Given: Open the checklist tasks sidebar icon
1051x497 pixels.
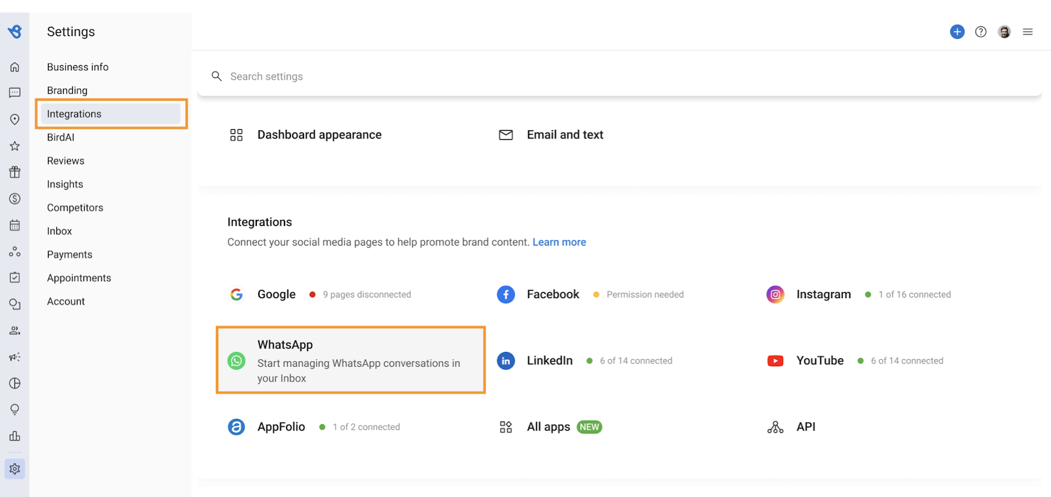Looking at the screenshot, I should (x=14, y=278).
